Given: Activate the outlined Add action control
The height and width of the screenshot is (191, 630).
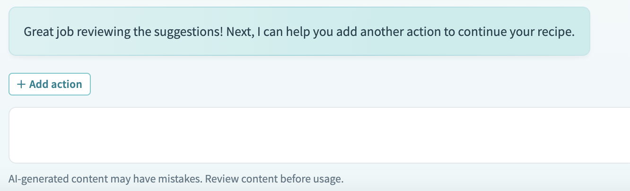Looking at the screenshot, I should coord(50,84).
